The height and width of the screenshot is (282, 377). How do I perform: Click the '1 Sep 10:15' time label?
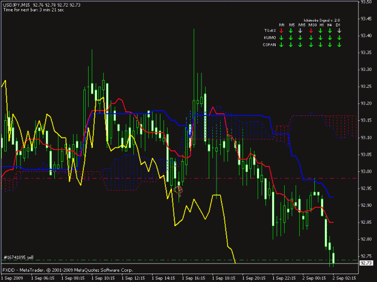(x=103, y=278)
